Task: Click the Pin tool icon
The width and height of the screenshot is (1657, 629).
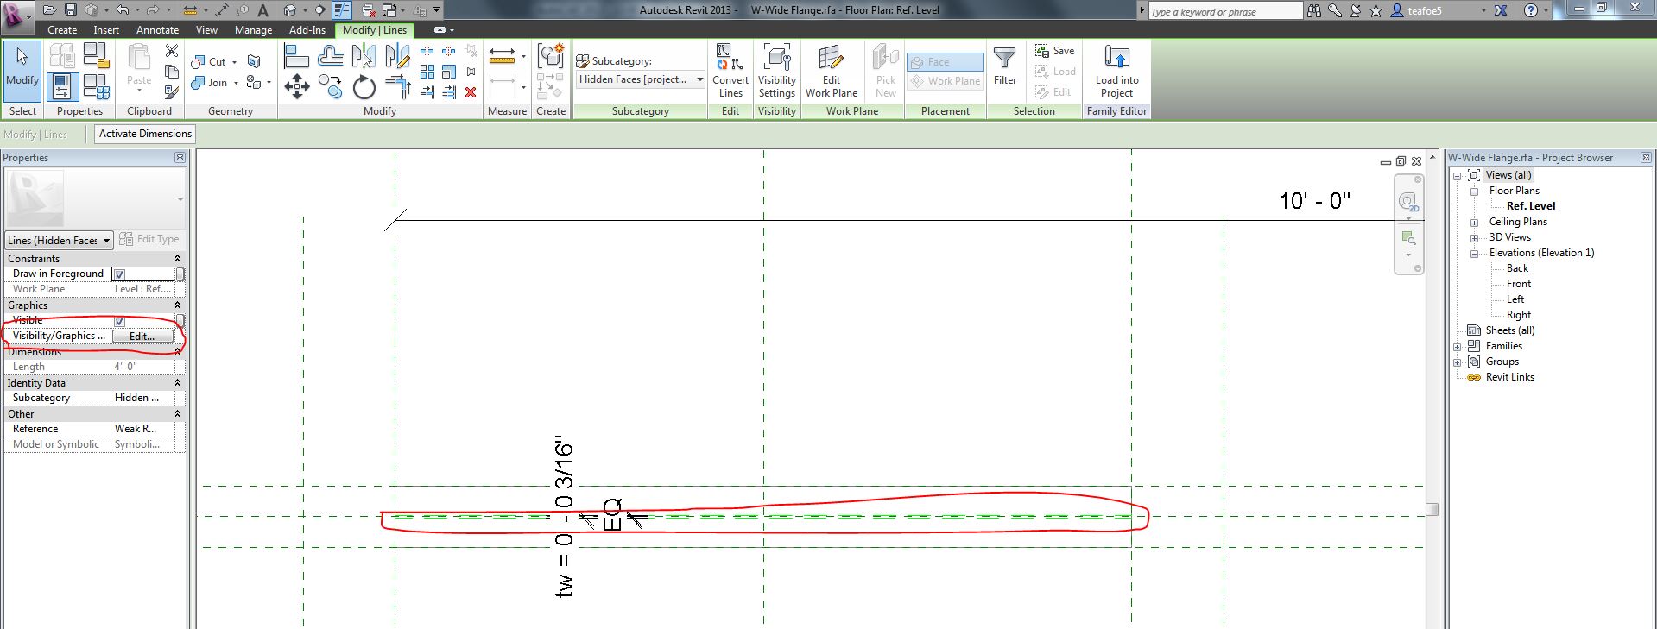Action: tap(471, 72)
